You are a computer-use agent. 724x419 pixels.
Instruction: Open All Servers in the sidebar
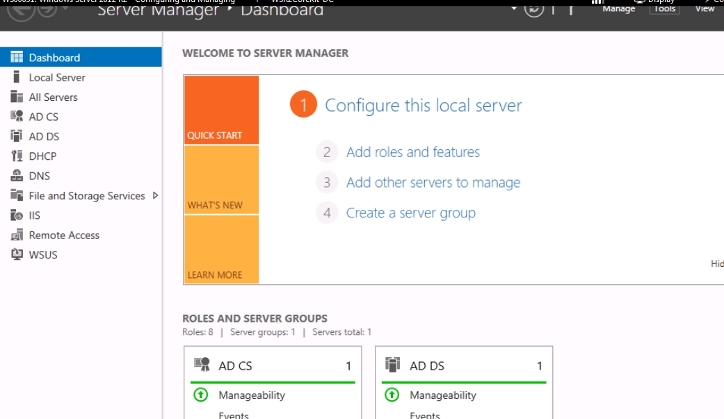[81, 97]
